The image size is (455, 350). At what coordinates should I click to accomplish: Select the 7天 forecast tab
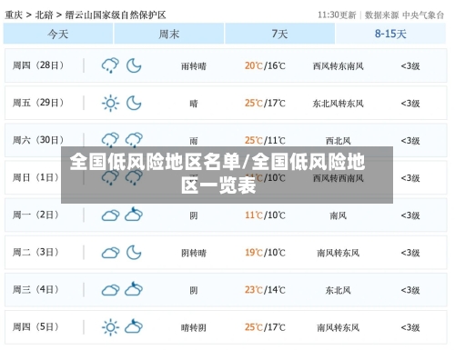point(279,34)
